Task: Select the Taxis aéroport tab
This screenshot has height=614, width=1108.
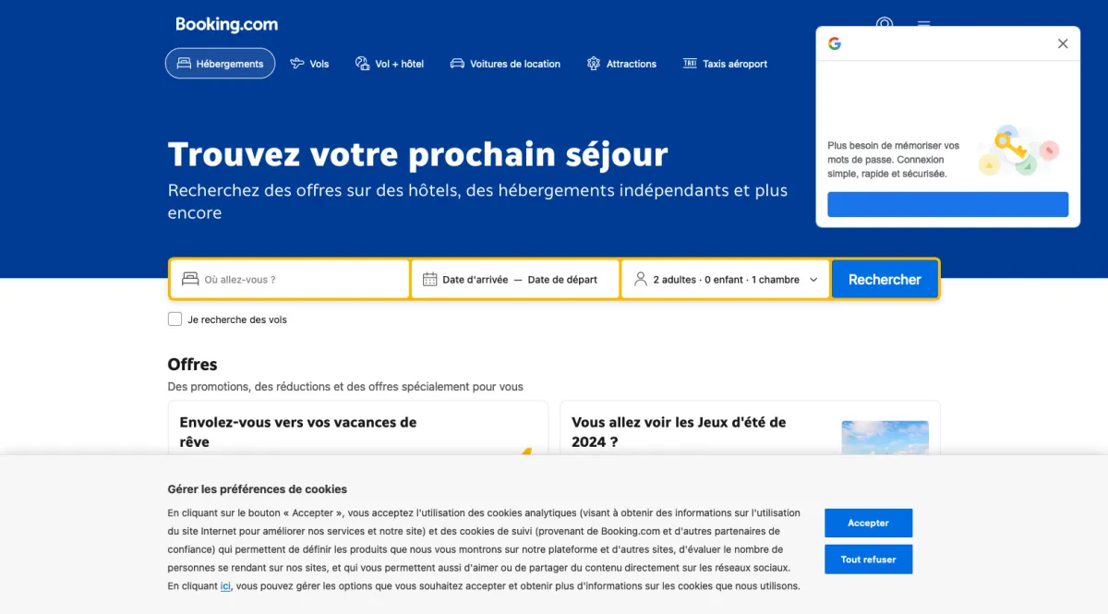Action: tap(725, 64)
